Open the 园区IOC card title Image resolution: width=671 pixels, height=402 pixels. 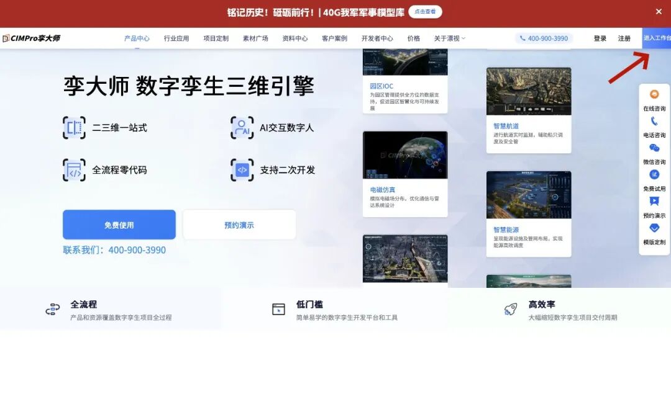(381, 86)
